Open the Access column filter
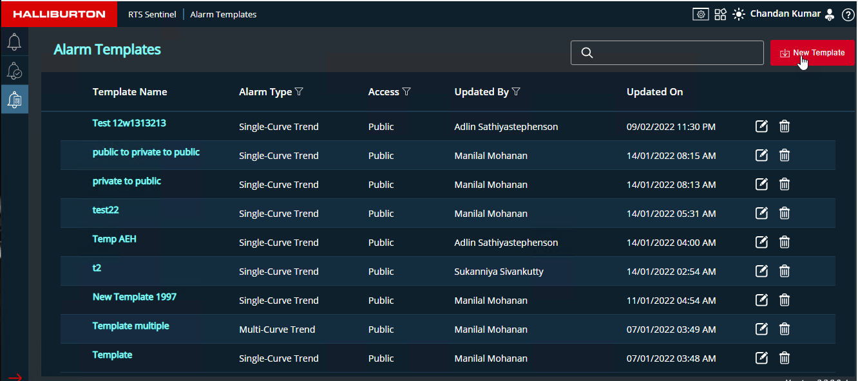 pyautogui.click(x=406, y=92)
